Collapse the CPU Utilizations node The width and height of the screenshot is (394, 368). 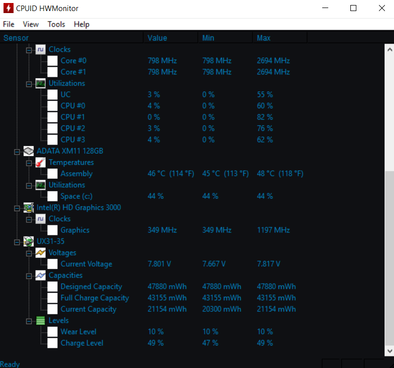(29, 84)
